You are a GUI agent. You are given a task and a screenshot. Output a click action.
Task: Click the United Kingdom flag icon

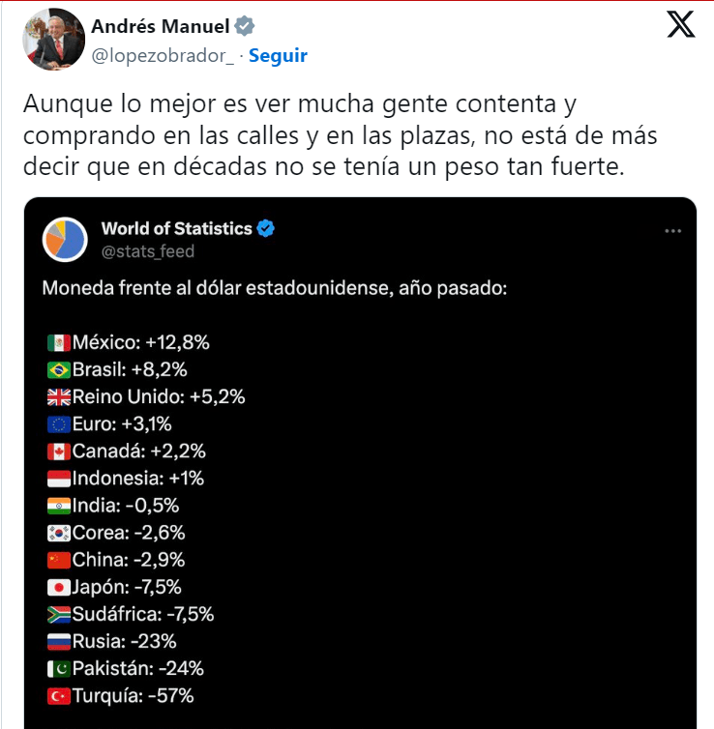(x=58, y=396)
